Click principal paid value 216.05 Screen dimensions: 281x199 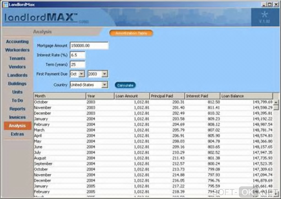point(178,181)
